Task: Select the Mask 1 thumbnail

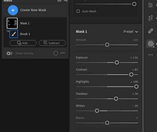Action: point(12,23)
